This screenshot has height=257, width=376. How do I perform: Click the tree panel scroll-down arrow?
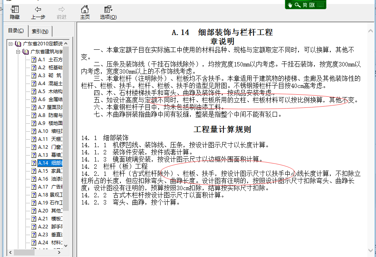coord(66,246)
